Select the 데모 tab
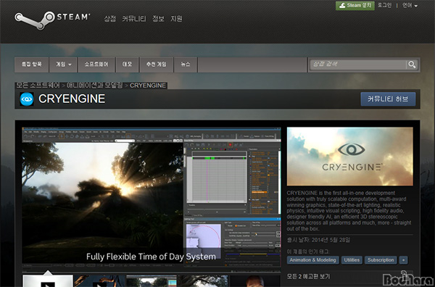435x287 pixels. coord(127,65)
